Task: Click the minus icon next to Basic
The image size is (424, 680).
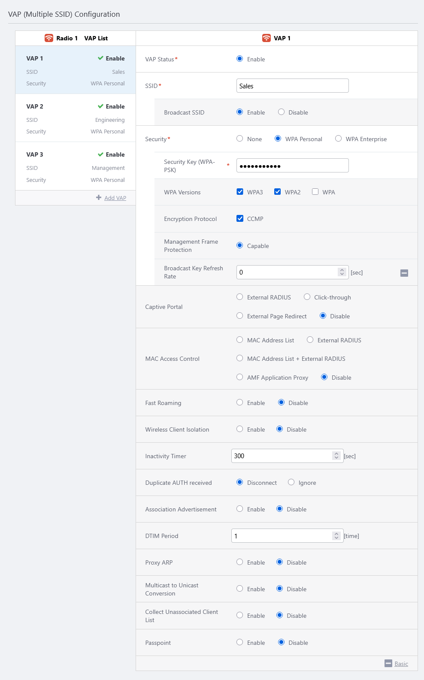Action: 388,663
